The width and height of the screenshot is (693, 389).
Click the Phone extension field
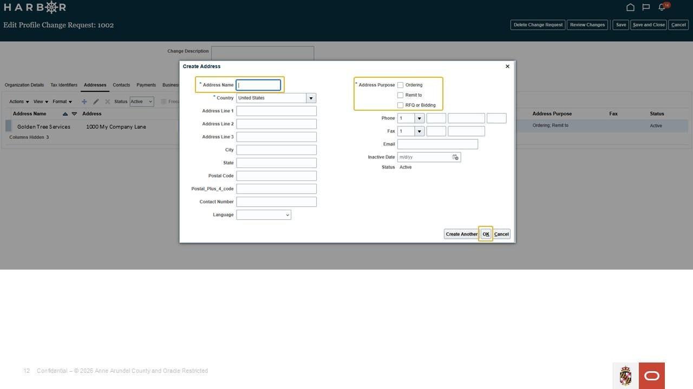pyautogui.click(x=496, y=118)
